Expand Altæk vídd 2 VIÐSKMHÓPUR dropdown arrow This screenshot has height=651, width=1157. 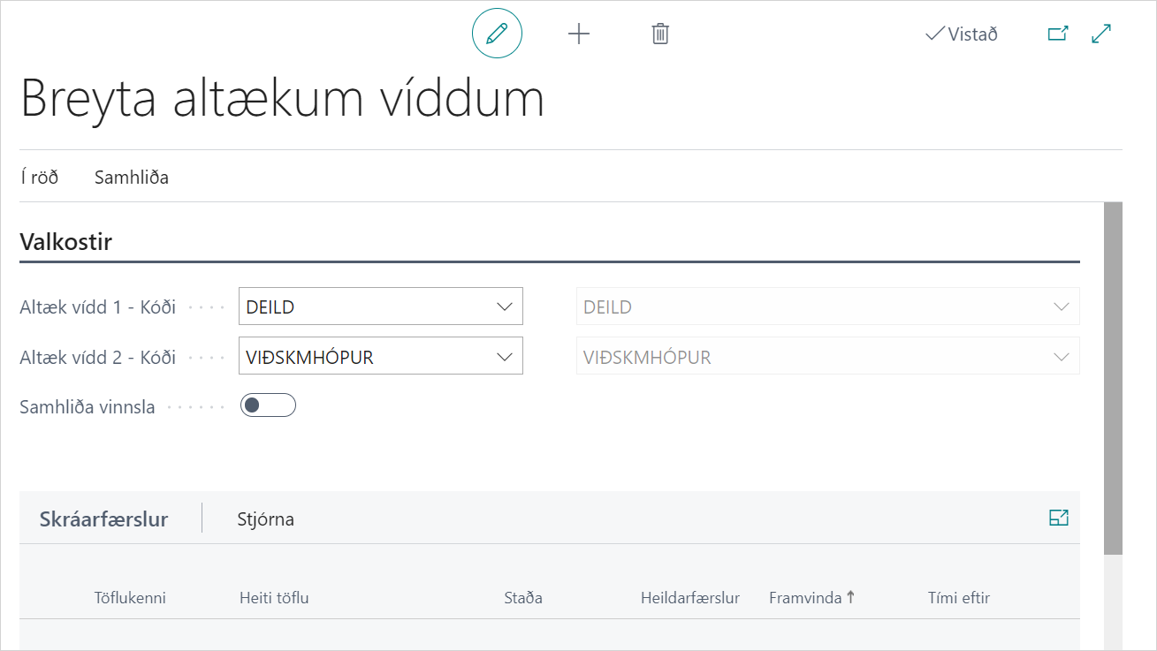pyautogui.click(x=505, y=357)
